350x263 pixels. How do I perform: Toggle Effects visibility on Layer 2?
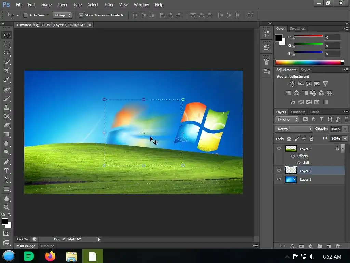(293, 156)
